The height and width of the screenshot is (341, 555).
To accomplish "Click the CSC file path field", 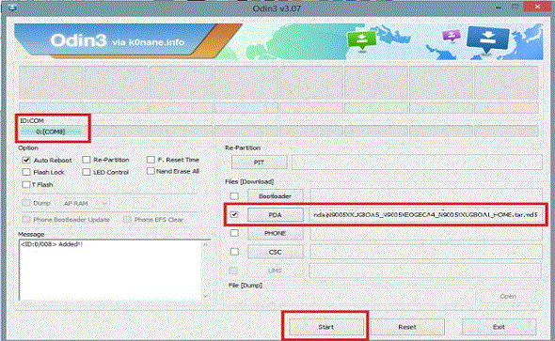I will [x=425, y=252].
